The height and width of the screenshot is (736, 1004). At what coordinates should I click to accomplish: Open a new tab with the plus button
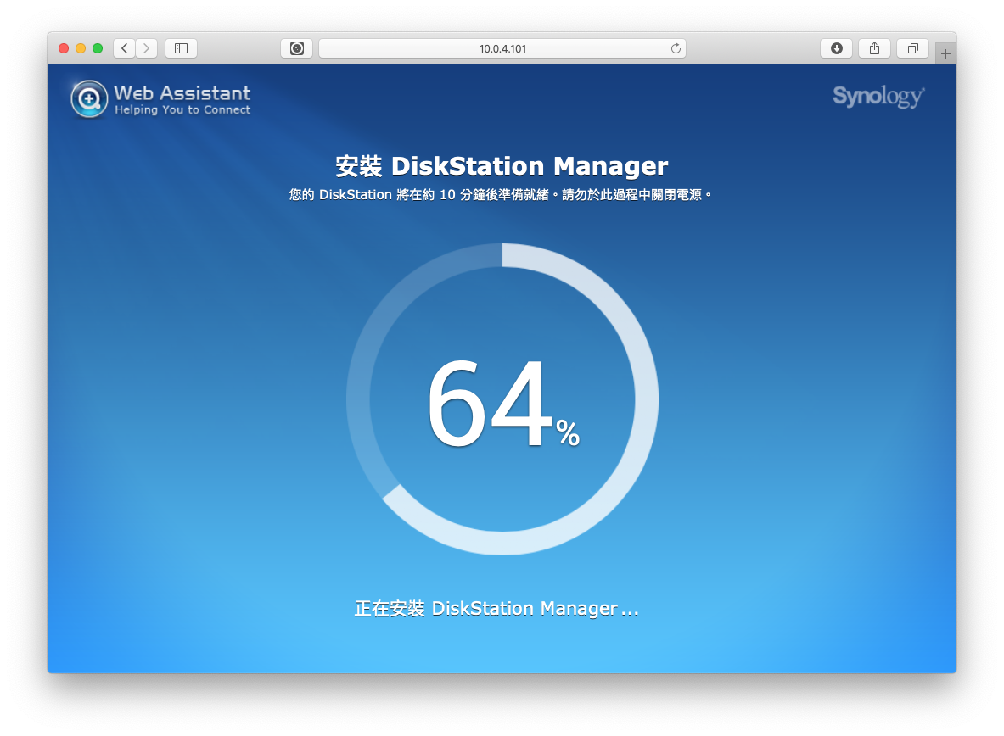(945, 53)
